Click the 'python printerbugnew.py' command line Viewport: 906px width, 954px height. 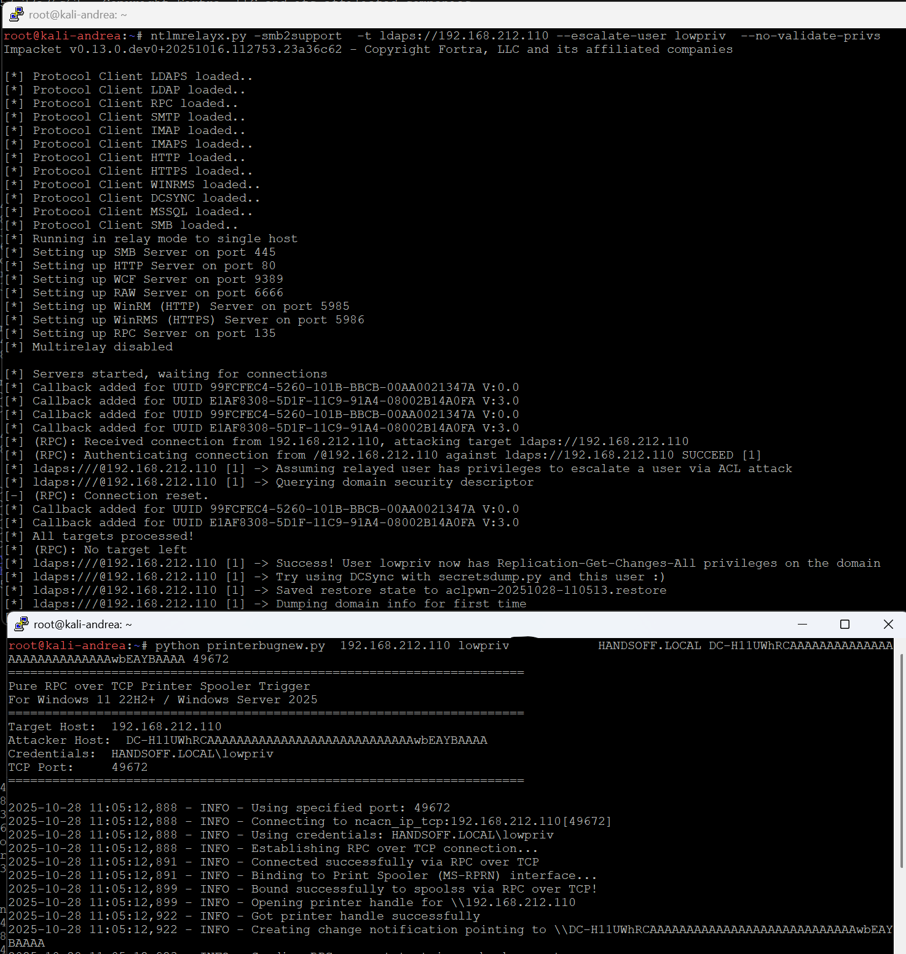pyautogui.click(x=451, y=652)
